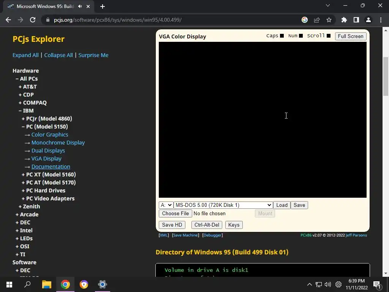Open Chrome profile avatar
The image size is (389, 292).
coord(368,20)
